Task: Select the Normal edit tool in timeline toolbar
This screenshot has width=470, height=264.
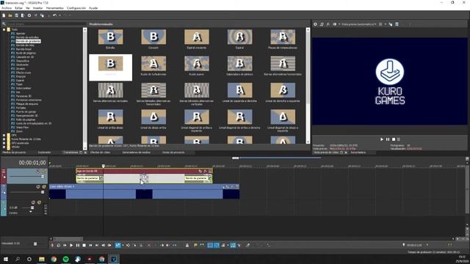Action: click(x=117, y=245)
